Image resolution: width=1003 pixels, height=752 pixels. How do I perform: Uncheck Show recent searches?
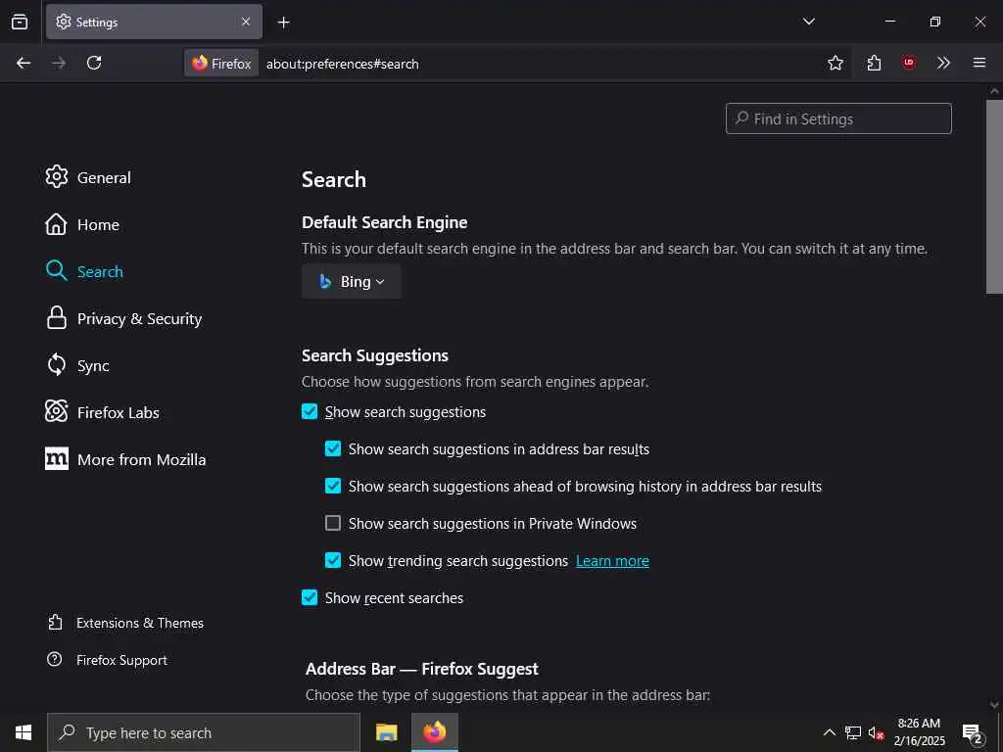coord(310,598)
